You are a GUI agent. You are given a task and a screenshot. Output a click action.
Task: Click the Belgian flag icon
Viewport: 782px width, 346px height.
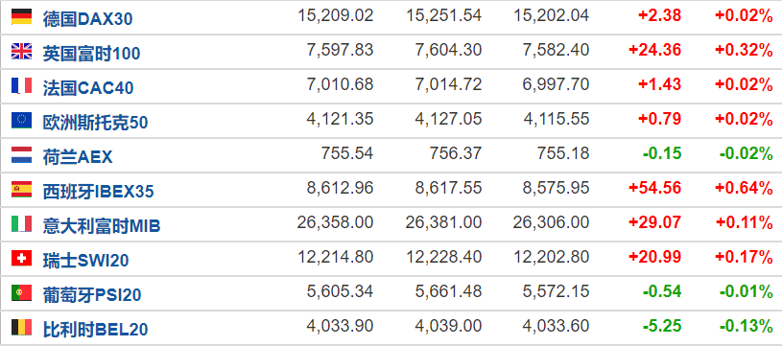[x=21, y=328]
